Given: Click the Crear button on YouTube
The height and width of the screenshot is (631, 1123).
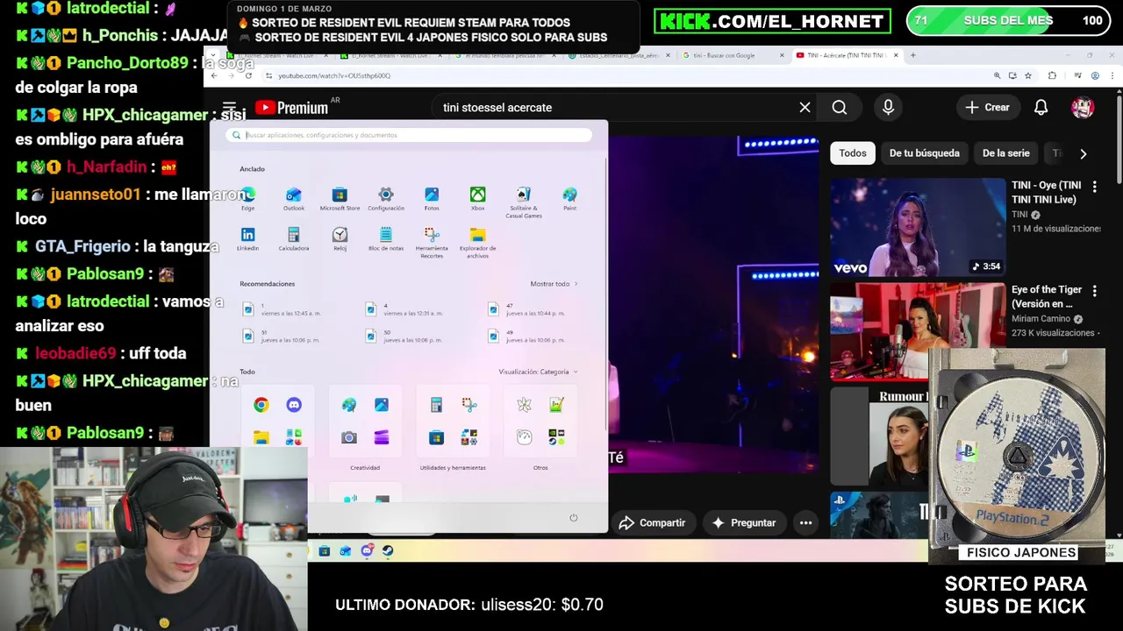Looking at the screenshot, I should click(x=988, y=107).
